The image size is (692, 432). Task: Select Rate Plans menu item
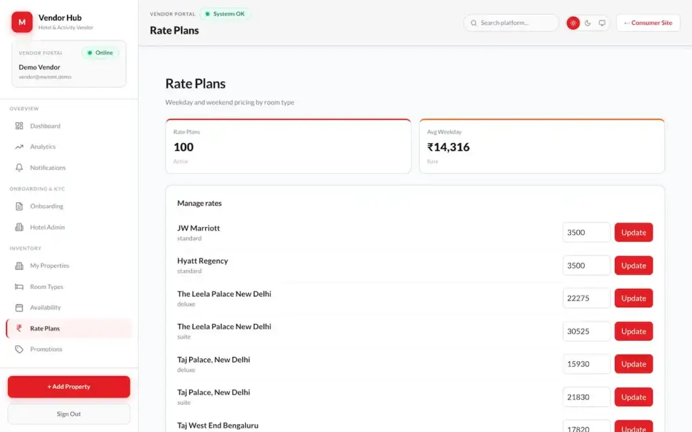click(x=69, y=329)
